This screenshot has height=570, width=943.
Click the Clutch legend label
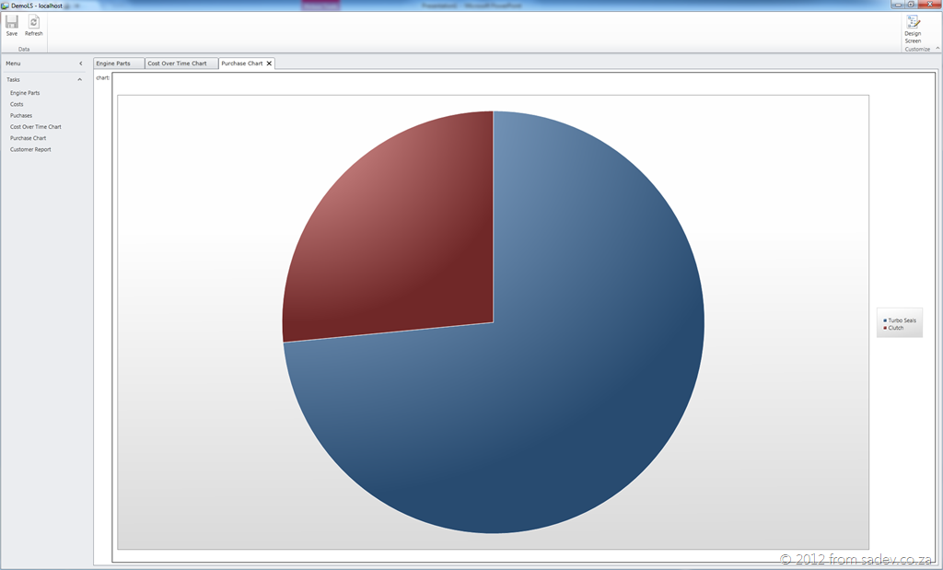[x=896, y=328]
